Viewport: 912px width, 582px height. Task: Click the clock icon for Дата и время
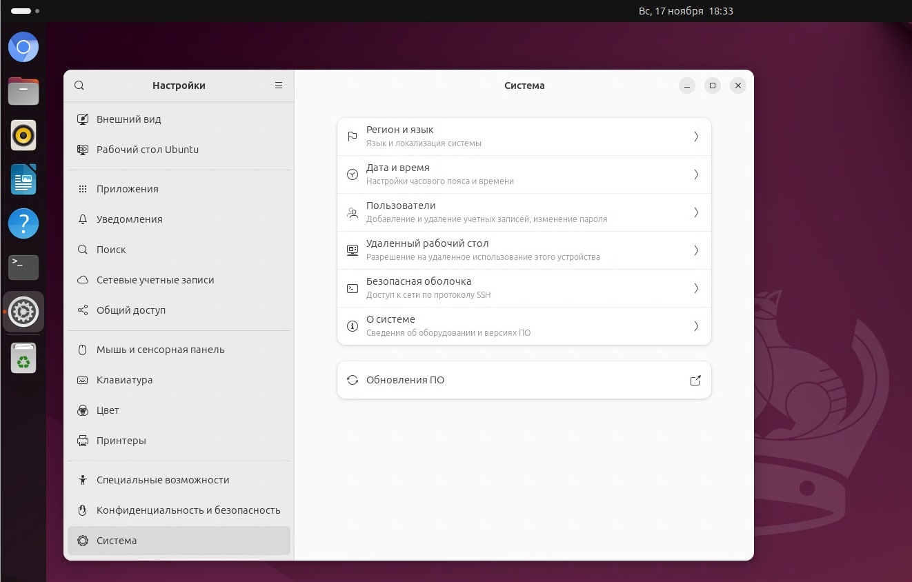(353, 174)
